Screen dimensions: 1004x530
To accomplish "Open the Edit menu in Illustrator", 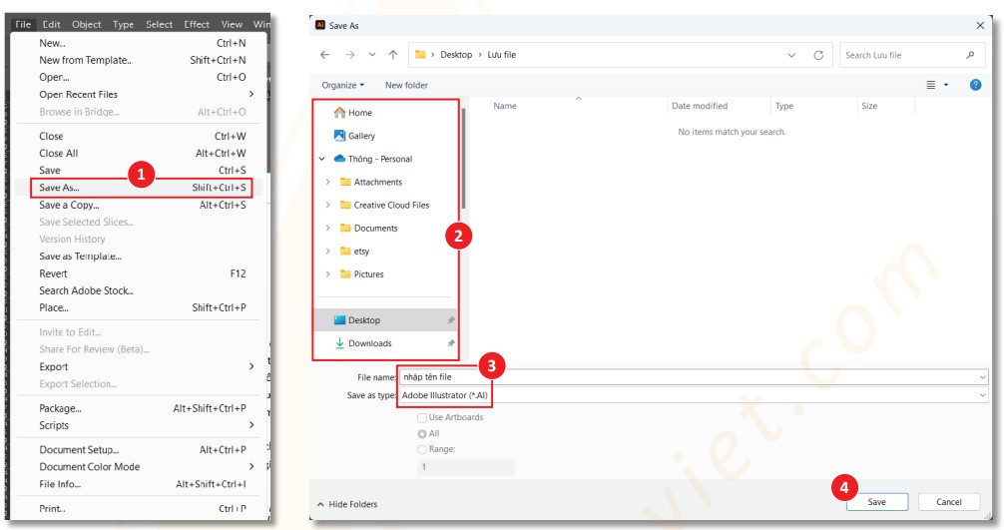I will 51,24.
